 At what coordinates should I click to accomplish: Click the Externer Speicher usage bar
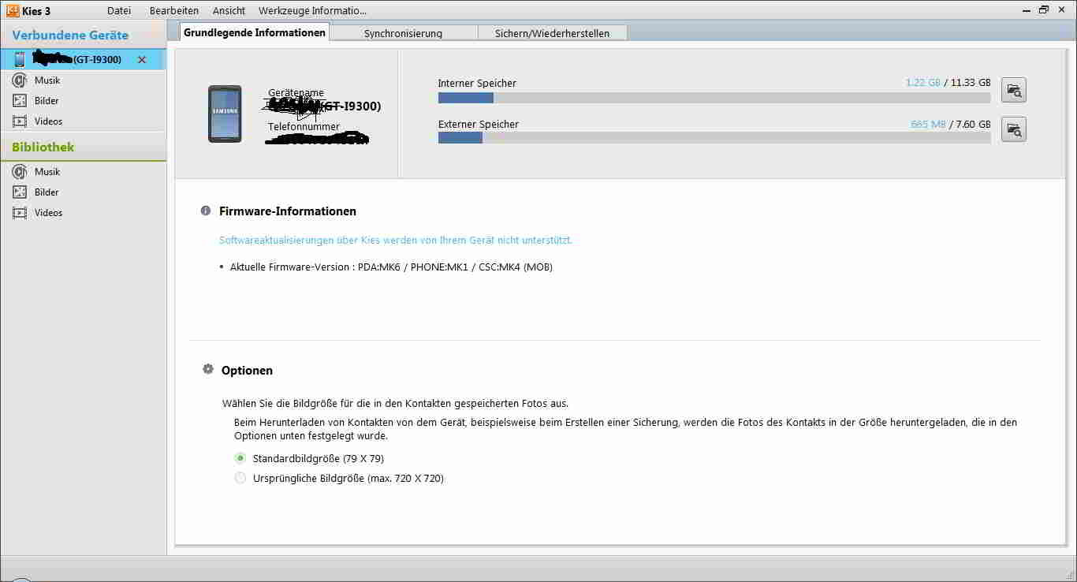(714, 137)
